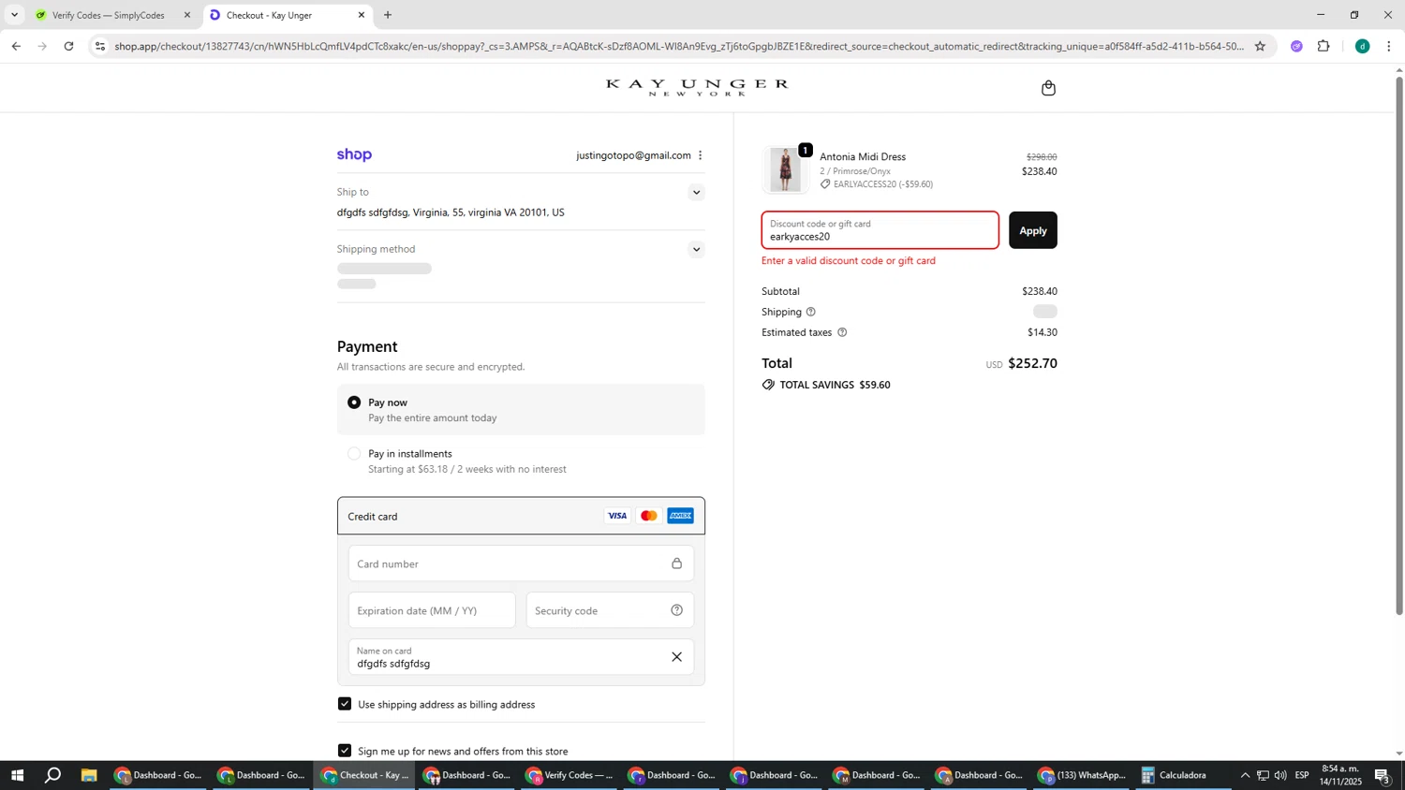Click the total amount $252.70
The height and width of the screenshot is (790, 1405).
coord(1032,363)
